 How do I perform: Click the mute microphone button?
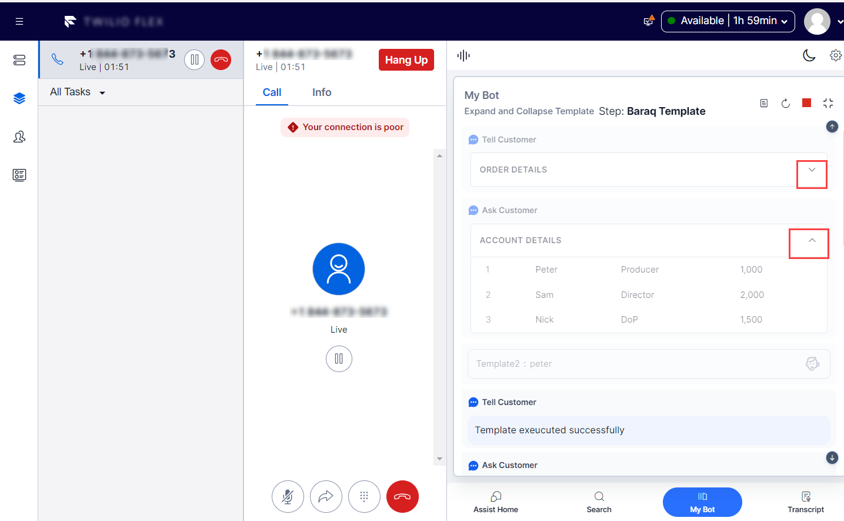288,496
